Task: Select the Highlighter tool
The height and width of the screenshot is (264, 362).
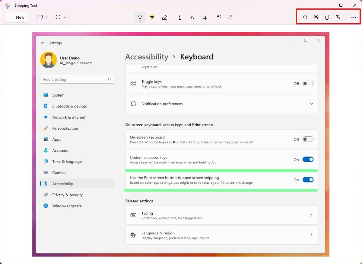Action: pyautogui.click(x=152, y=17)
